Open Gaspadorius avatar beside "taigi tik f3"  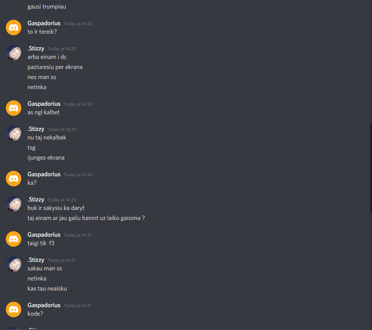(14, 239)
